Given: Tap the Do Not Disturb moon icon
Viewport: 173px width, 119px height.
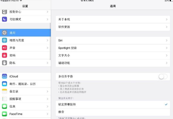Looking at the screenshot, I should tap(4, 19).
